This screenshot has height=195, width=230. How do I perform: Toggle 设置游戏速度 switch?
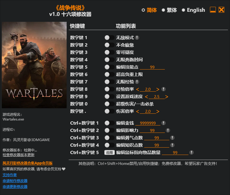[109, 96]
